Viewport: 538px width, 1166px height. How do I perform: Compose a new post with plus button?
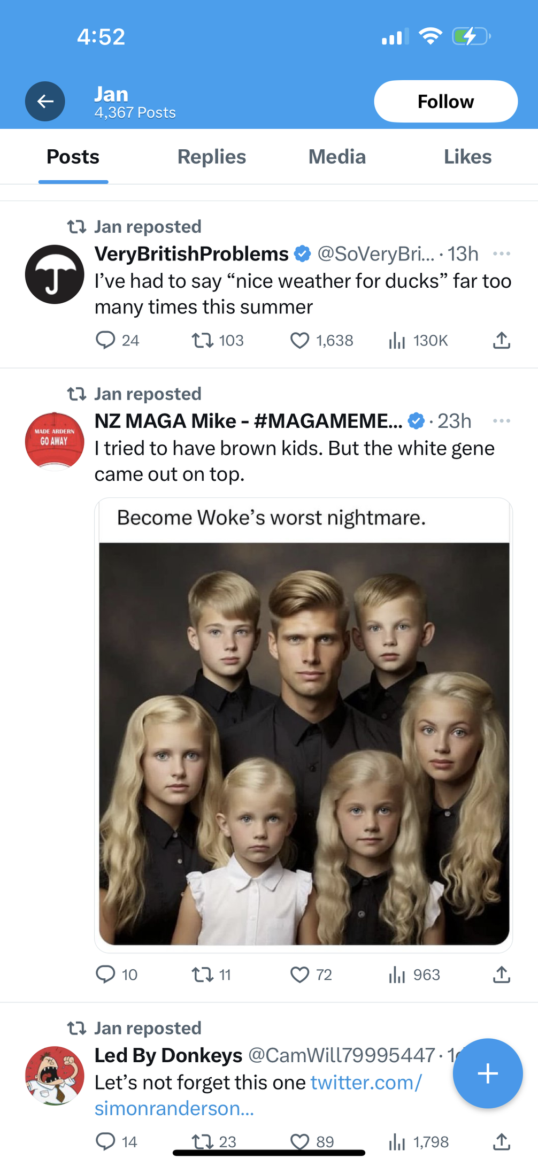[487, 1073]
